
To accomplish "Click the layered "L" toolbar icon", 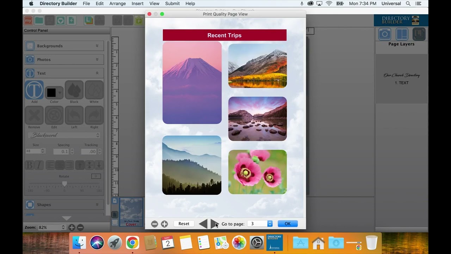I will point(89,20).
